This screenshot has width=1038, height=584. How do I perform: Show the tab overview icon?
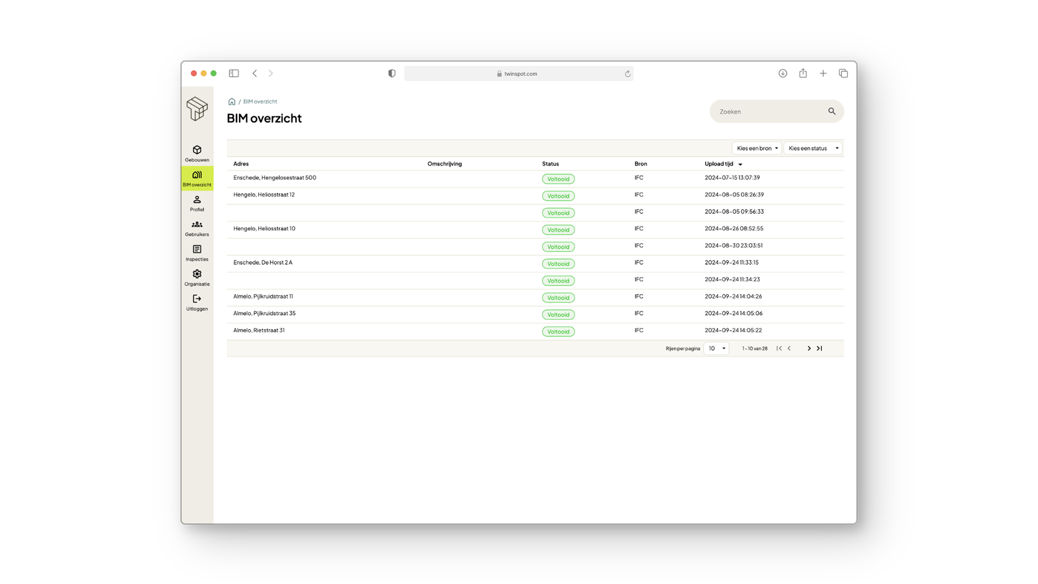pyautogui.click(x=843, y=73)
